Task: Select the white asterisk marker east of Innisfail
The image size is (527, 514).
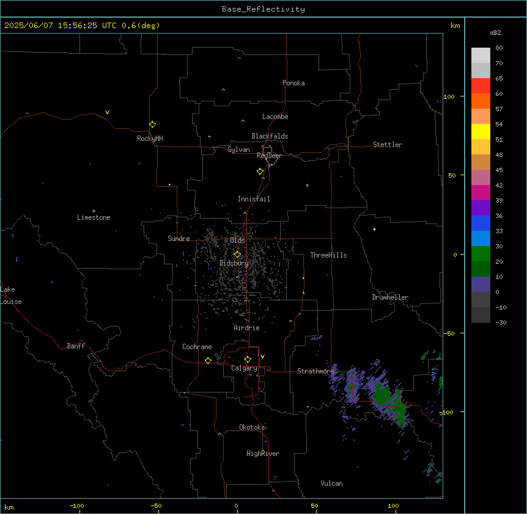Action: [307, 185]
